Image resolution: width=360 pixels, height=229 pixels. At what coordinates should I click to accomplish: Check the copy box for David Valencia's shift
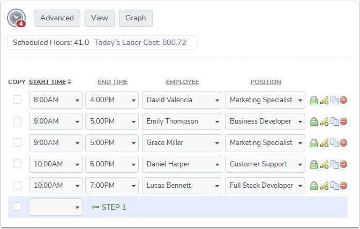tap(17, 100)
